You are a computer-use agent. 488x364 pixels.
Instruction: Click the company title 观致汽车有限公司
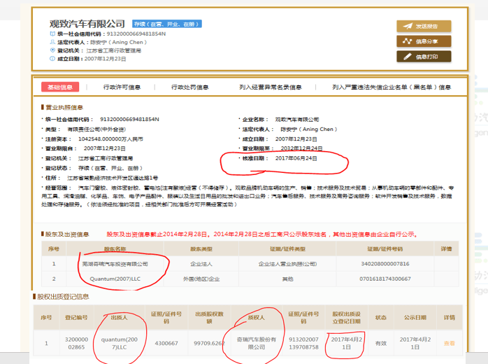pyautogui.click(x=87, y=24)
